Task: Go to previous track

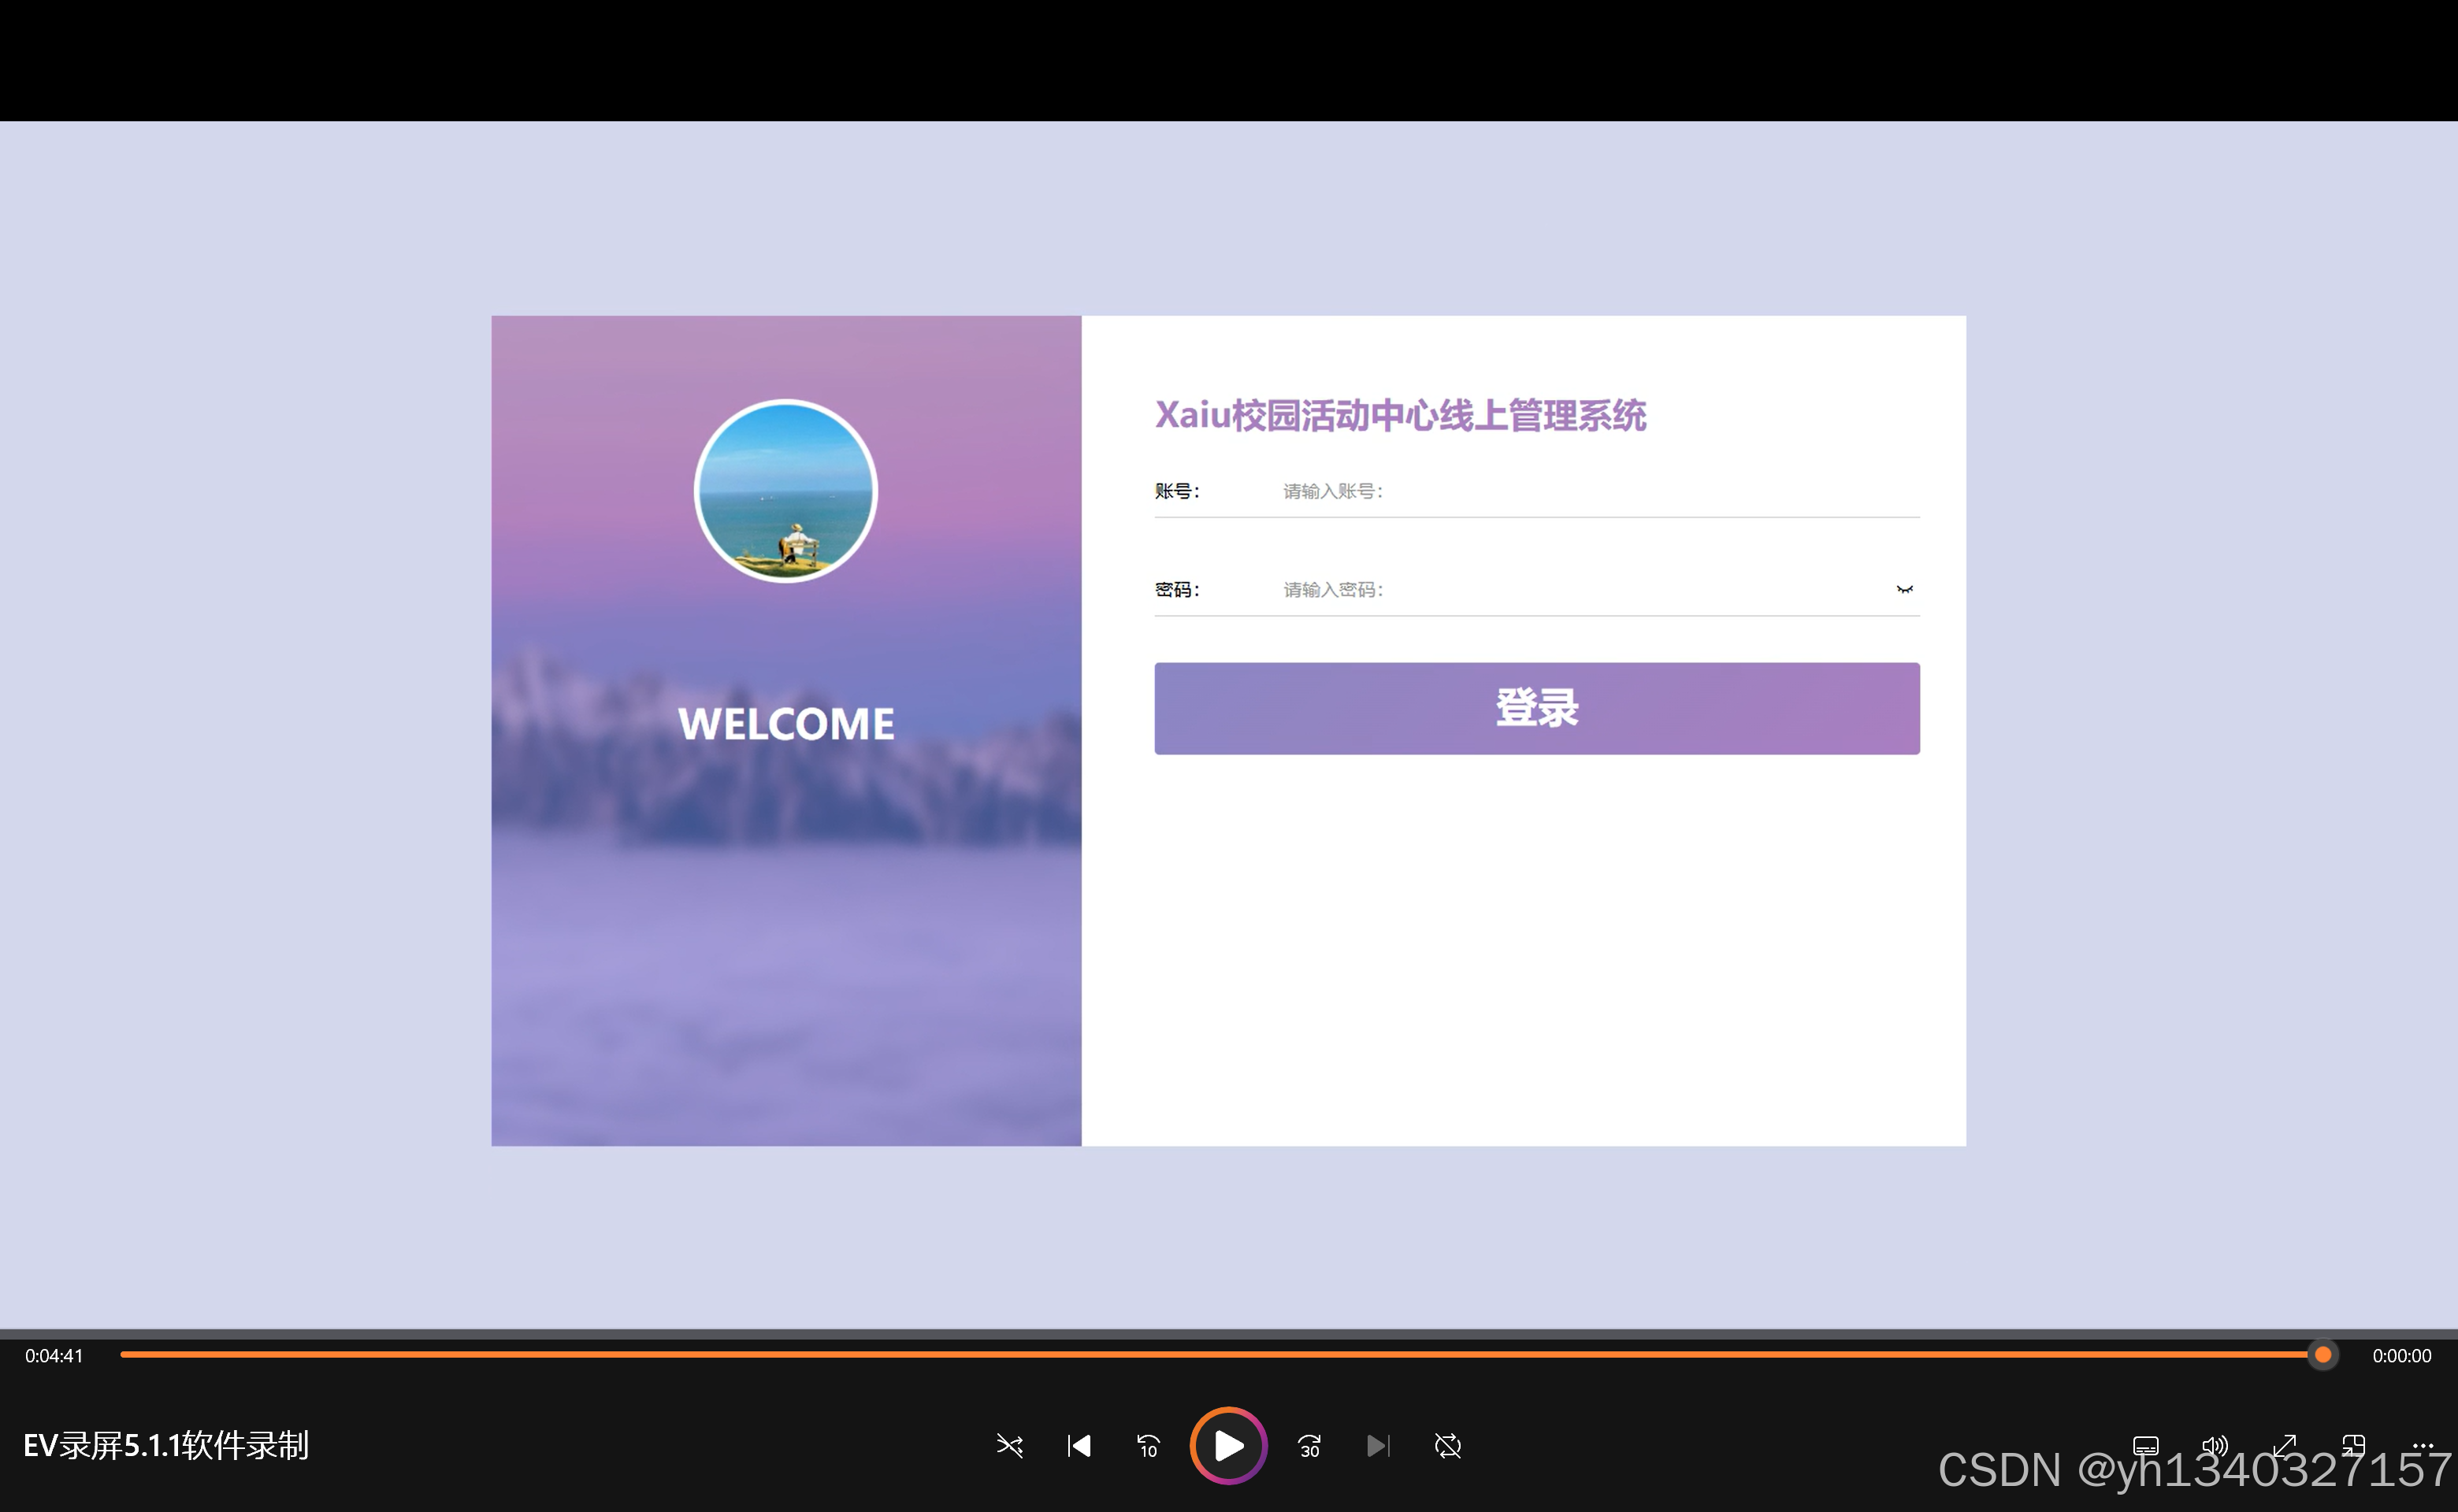Action: (x=1079, y=1446)
